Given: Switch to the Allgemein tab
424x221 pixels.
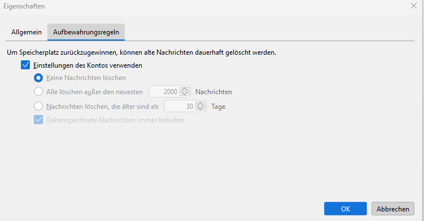Looking at the screenshot, I should [27, 32].
